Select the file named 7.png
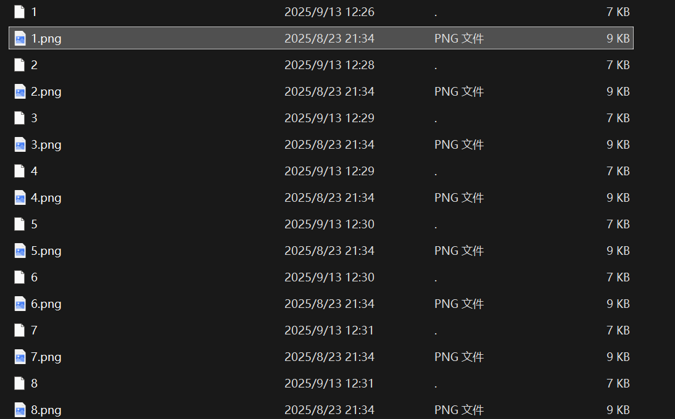 click(46, 357)
